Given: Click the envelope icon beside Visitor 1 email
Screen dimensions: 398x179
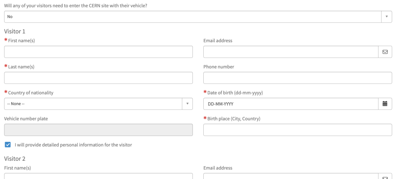Looking at the screenshot, I should pyautogui.click(x=385, y=52).
